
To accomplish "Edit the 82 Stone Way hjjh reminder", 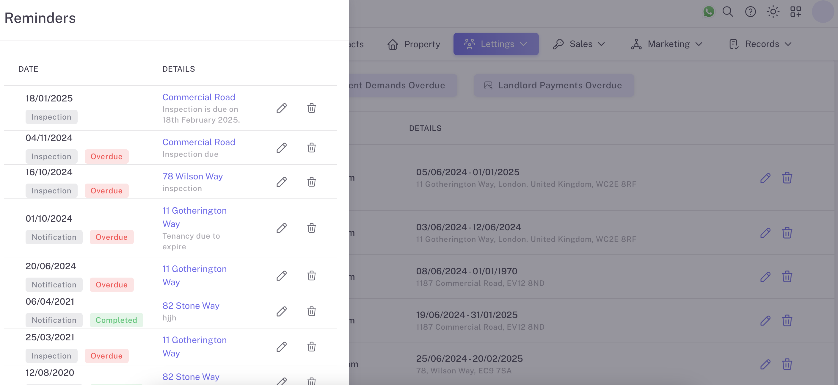I will click(x=281, y=312).
